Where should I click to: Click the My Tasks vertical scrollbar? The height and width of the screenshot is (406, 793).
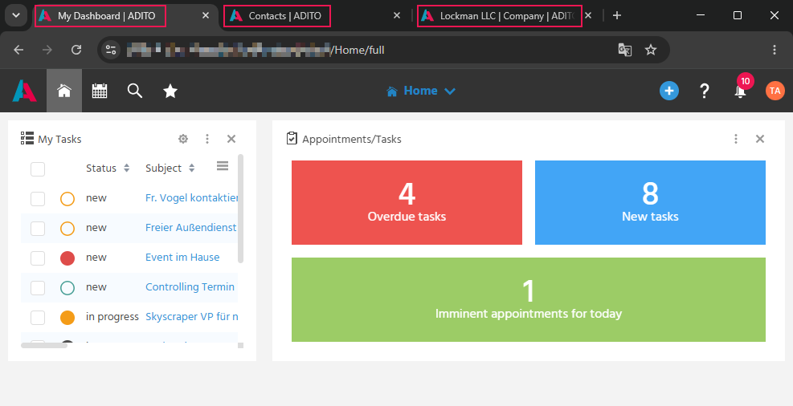coord(241,209)
